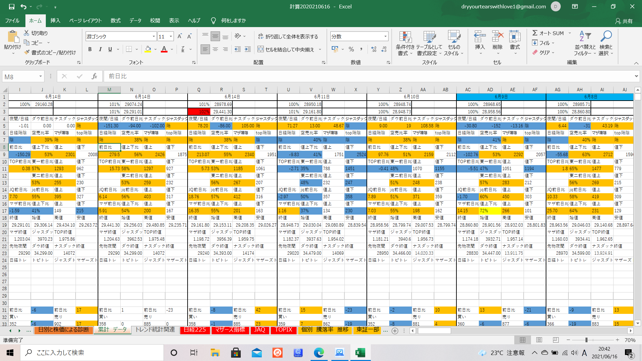Open the 数式 ribbon tab
Image resolution: width=642 pixels, height=361 pixels.
(x=115, y=21)
